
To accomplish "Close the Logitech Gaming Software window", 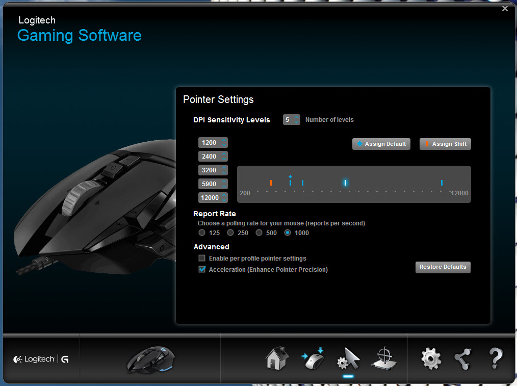I will pyautogui.click(x=505, y=9).
